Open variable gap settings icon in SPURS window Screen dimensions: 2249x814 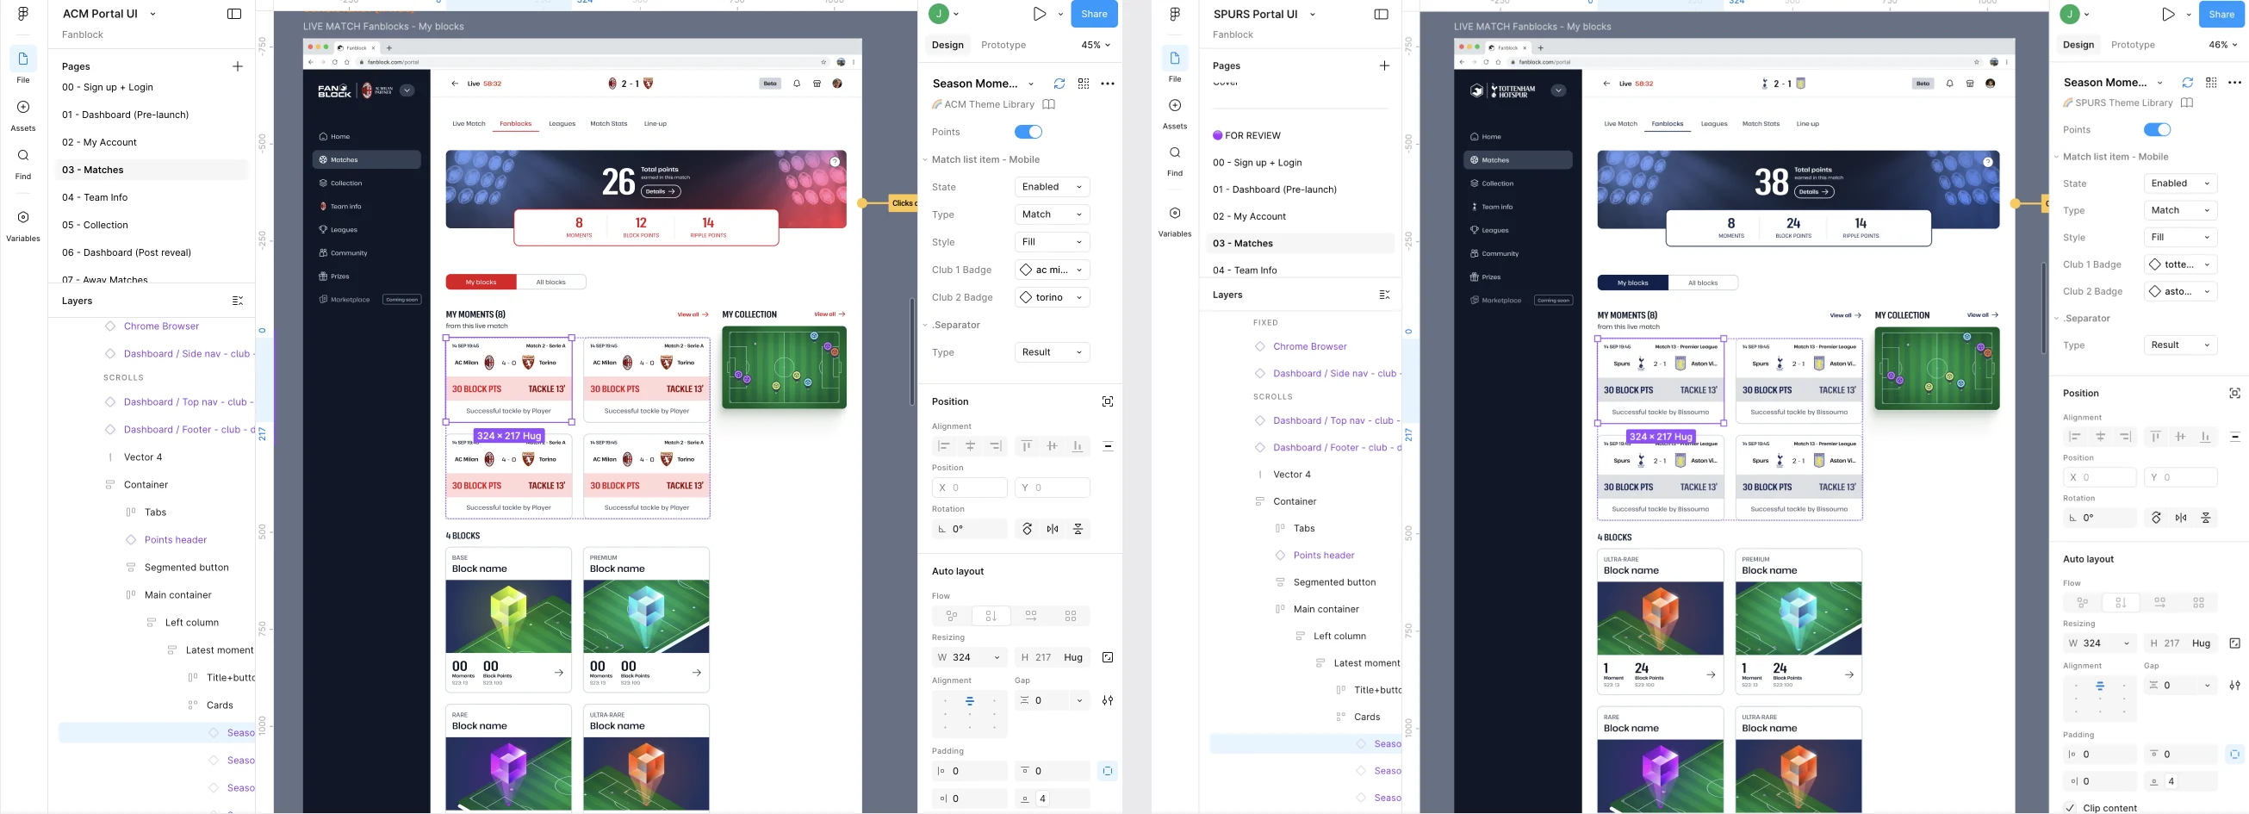coord(2234,686)
